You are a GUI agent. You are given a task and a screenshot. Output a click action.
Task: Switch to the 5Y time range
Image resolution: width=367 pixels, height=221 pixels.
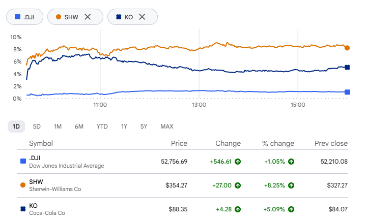[144, 127]
